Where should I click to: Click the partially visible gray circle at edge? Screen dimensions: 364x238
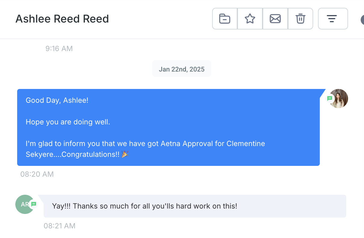(362, 20)
